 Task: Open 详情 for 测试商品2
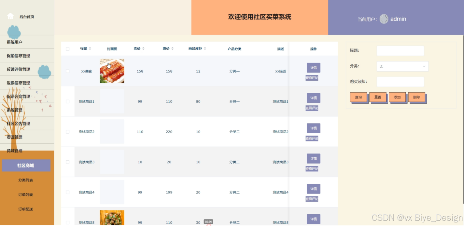(x=314, y=128)
